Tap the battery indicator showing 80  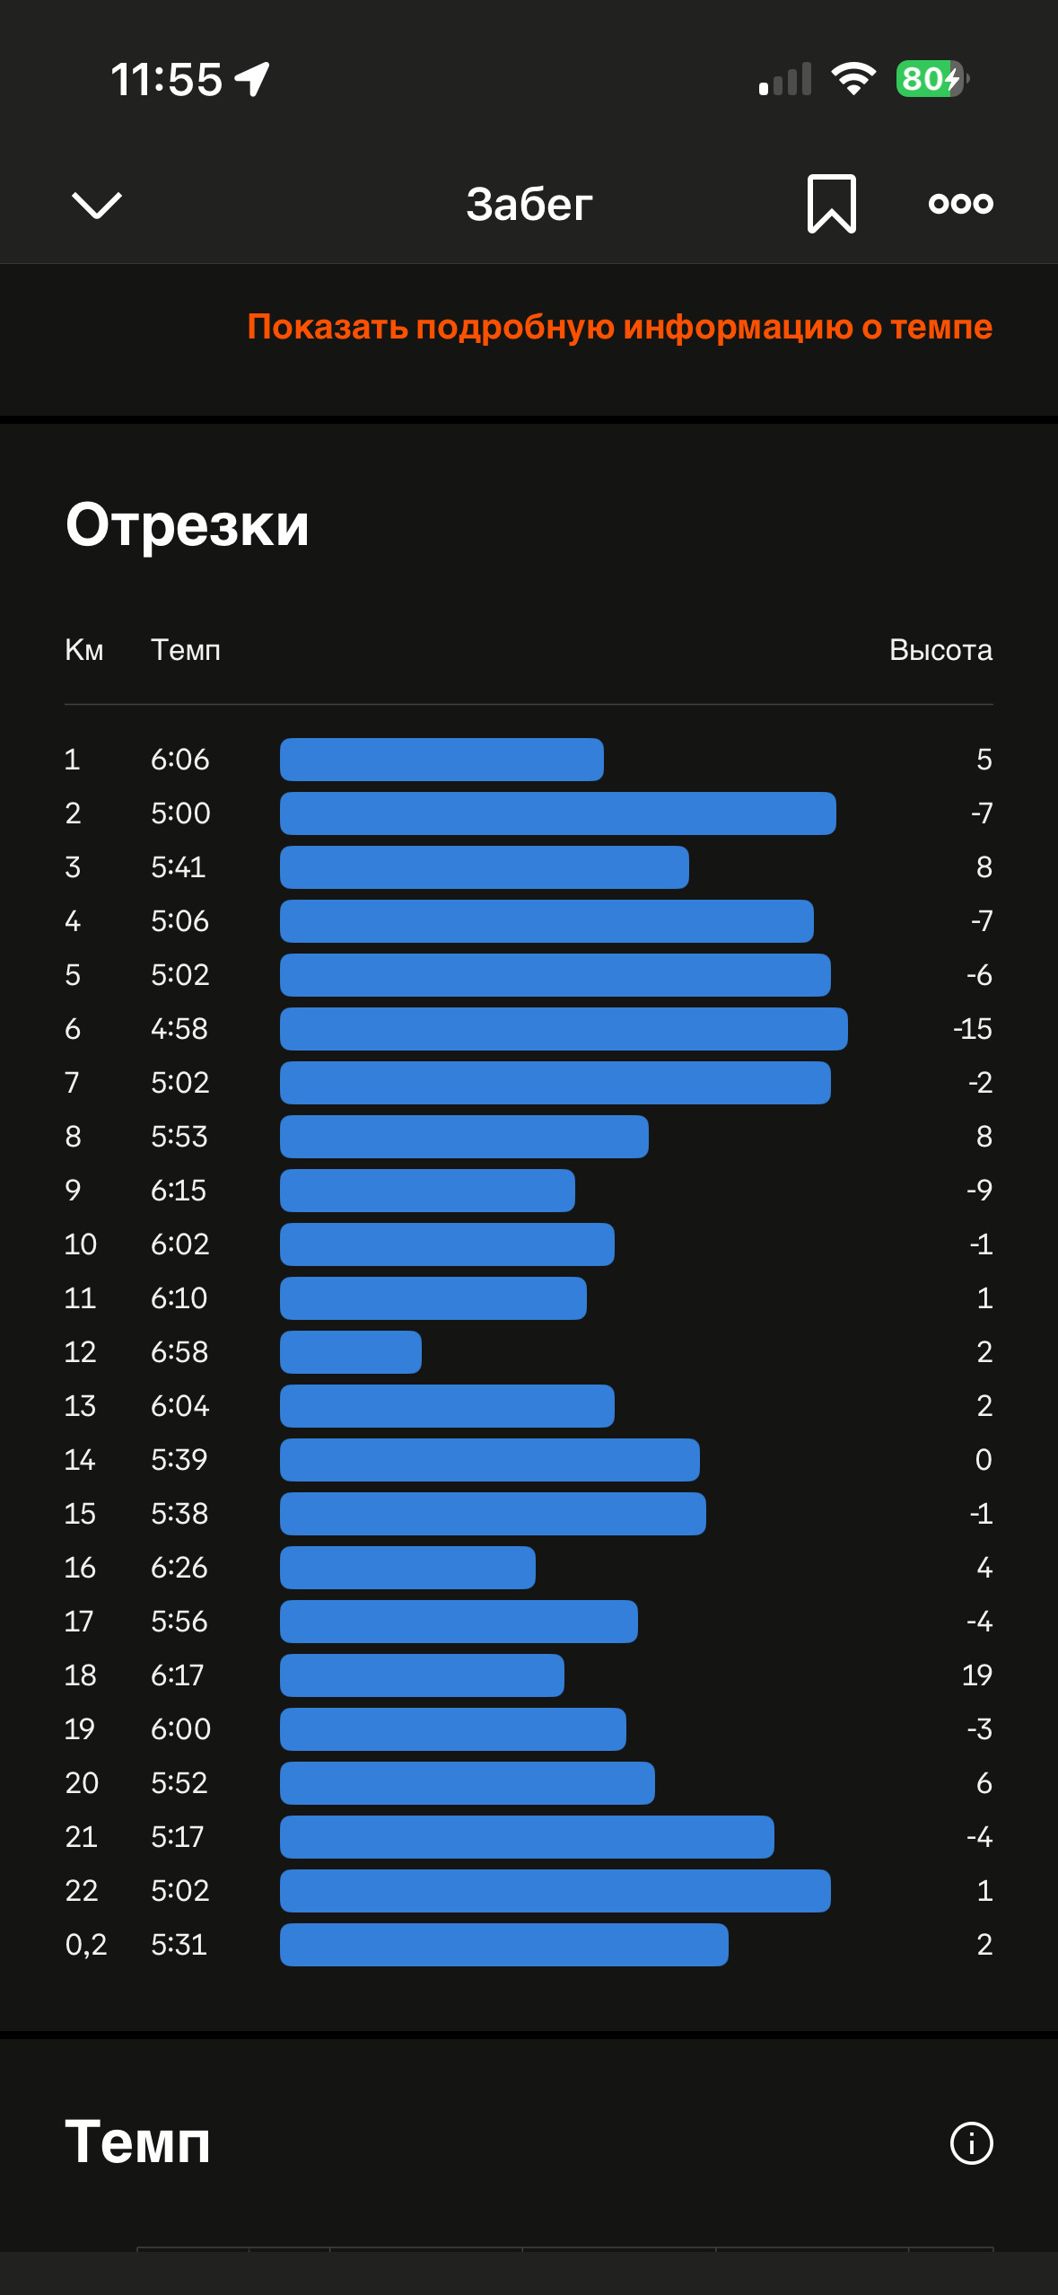coord(932,79)
